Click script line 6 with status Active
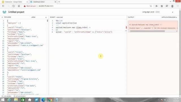Screen dimensions: 181x102 point(84,32)
